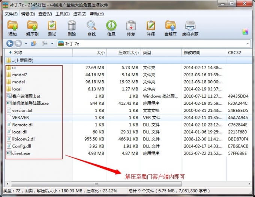The width and height of the screenshot is (255, 197).
Task: Go back with the blue back arrow
Action: pos(10,44)
